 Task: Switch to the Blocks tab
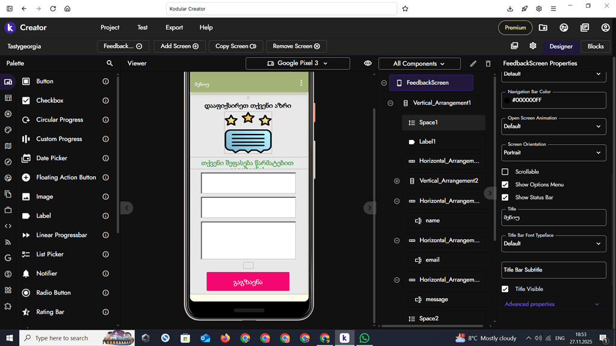tap(595, 46)
